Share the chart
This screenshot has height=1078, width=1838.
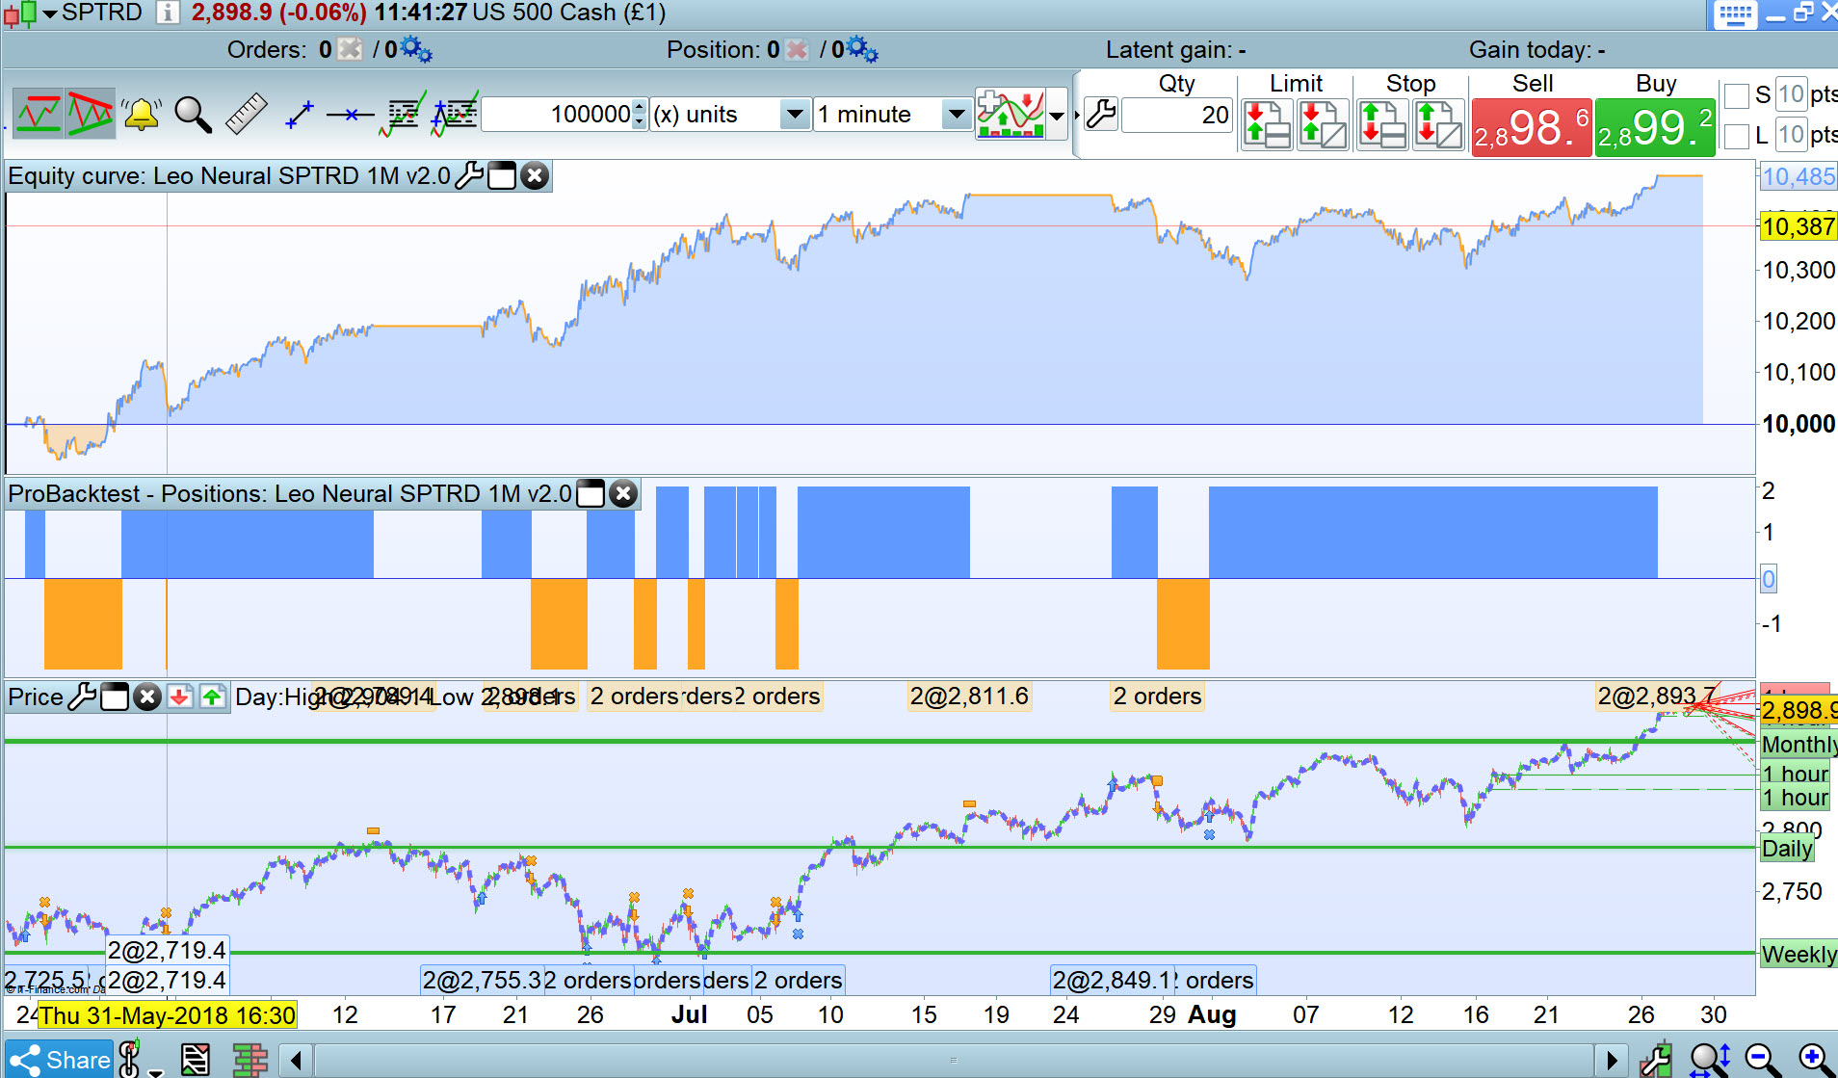pyautogui.click(x=60, y=1060)
